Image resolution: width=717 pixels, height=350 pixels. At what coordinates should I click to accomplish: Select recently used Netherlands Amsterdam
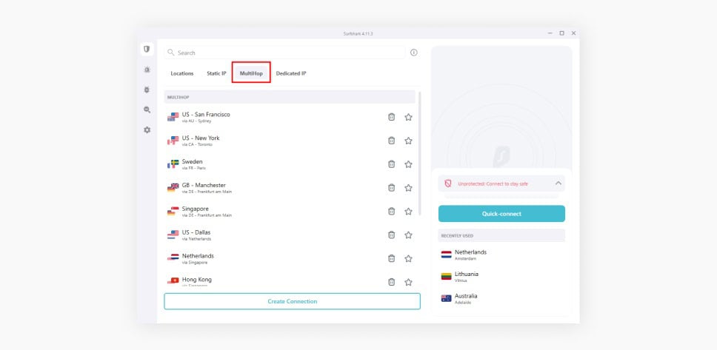501,255
